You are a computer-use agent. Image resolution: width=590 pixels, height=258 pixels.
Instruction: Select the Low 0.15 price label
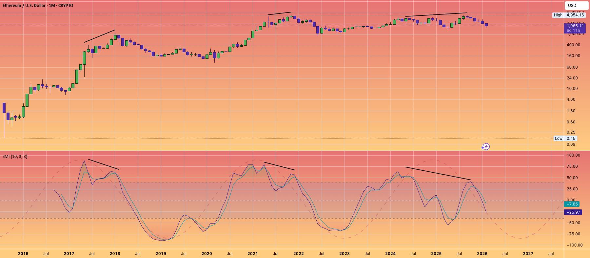pos(565,139)
